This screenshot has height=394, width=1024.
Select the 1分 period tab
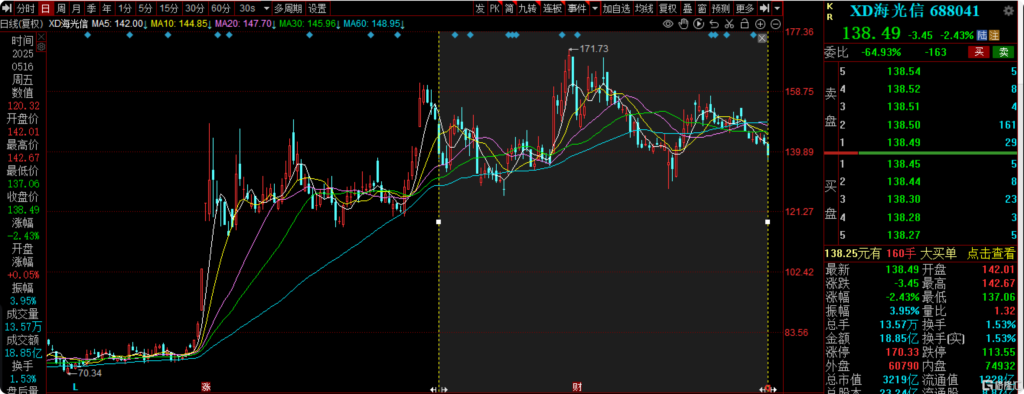124,8
